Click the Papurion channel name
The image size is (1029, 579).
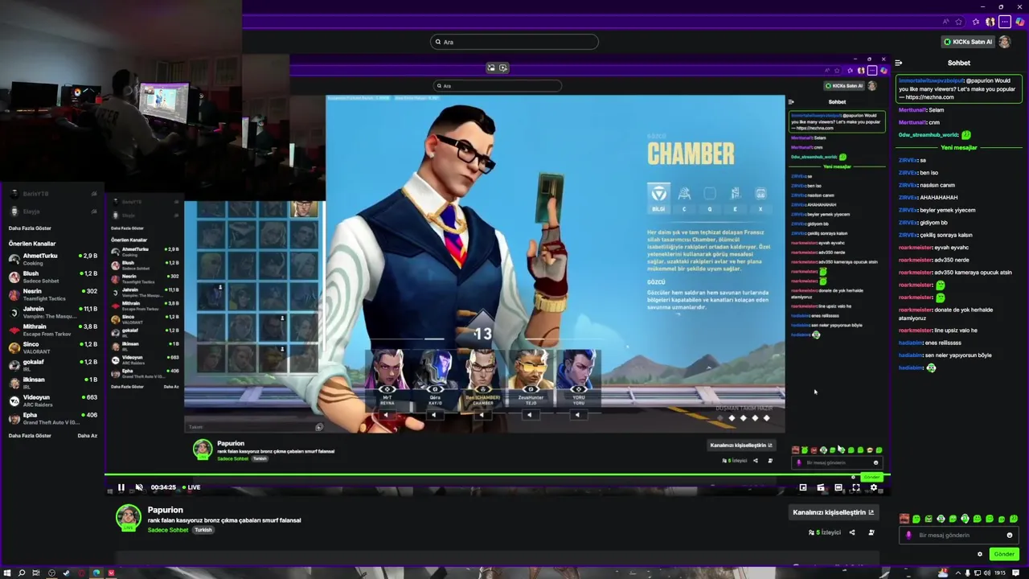pos(166,510)
